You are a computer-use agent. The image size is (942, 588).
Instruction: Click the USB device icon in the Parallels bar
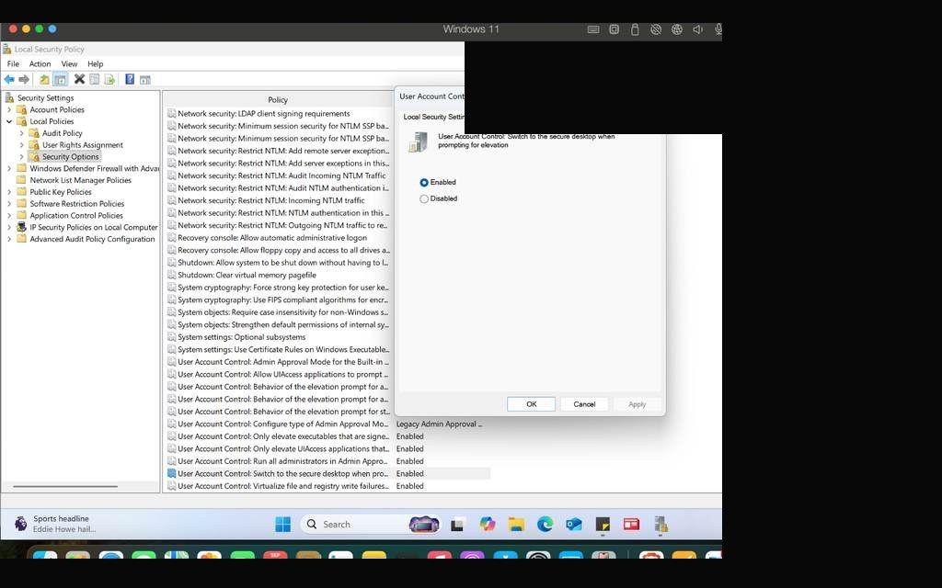pyautogui.click(x=635, y=29)
